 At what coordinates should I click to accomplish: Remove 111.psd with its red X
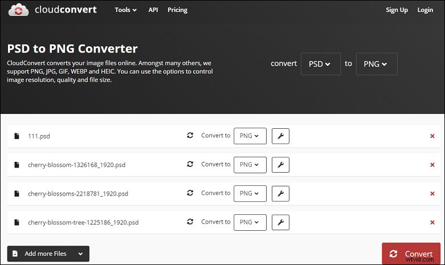pyautogui.click(x=432, y=136)
